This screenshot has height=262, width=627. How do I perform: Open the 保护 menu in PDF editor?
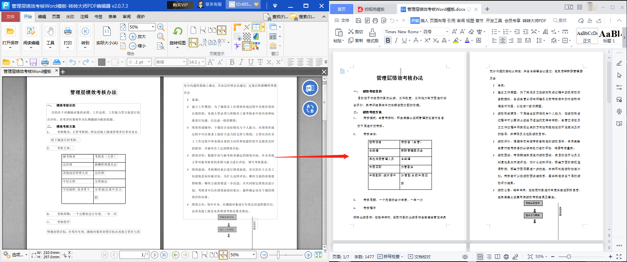[x=141, y=16]
